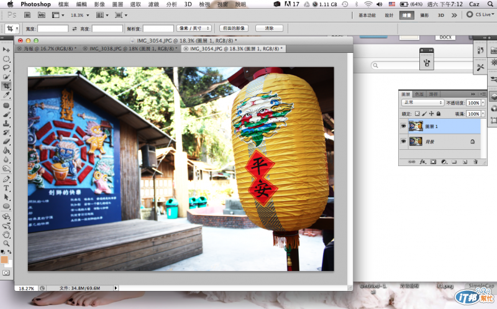Click the 清除 button
Image resolution: width=497 pixels, height=309 pixels.
click(269, 28)
